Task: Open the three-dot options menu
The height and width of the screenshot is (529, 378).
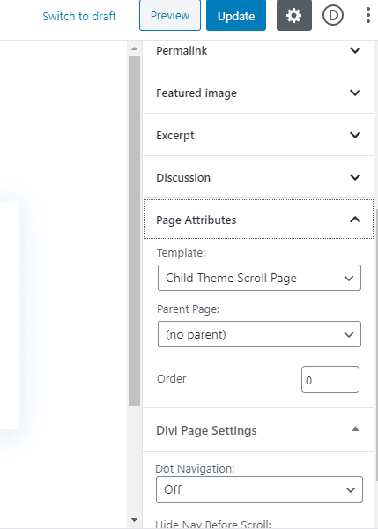Action: [368, 15]
